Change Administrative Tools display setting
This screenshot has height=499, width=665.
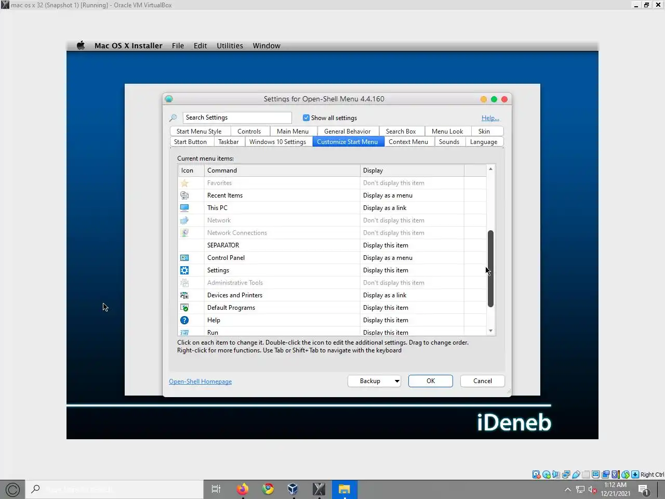click(x=412, y=283)
